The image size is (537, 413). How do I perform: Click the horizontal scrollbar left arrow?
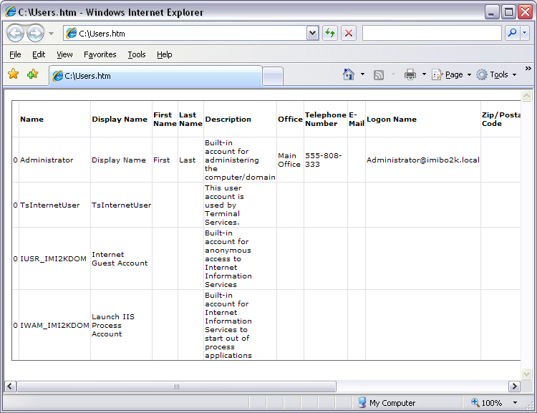[9, 387]
